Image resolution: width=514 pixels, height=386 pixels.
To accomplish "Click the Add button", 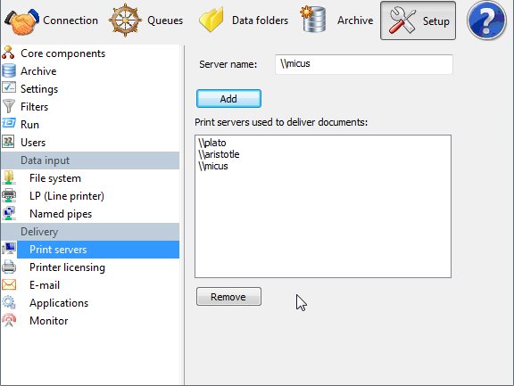I will (228, 99).
